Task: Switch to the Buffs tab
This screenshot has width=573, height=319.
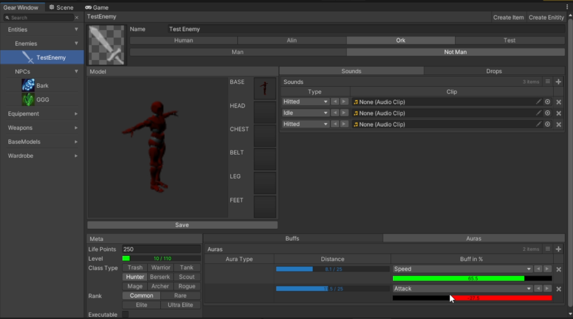Action: tap(292, 238)
